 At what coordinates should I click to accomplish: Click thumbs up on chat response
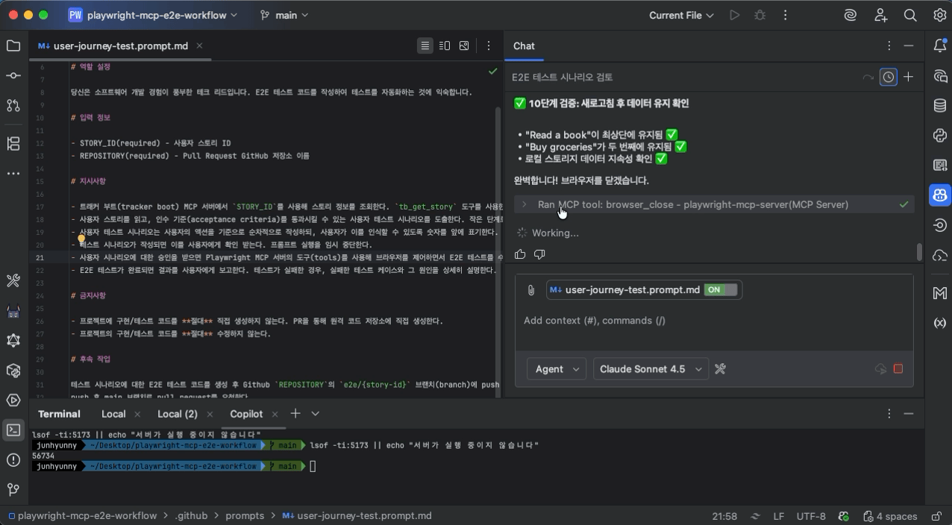pyautogui.click(x=520, y=254)
